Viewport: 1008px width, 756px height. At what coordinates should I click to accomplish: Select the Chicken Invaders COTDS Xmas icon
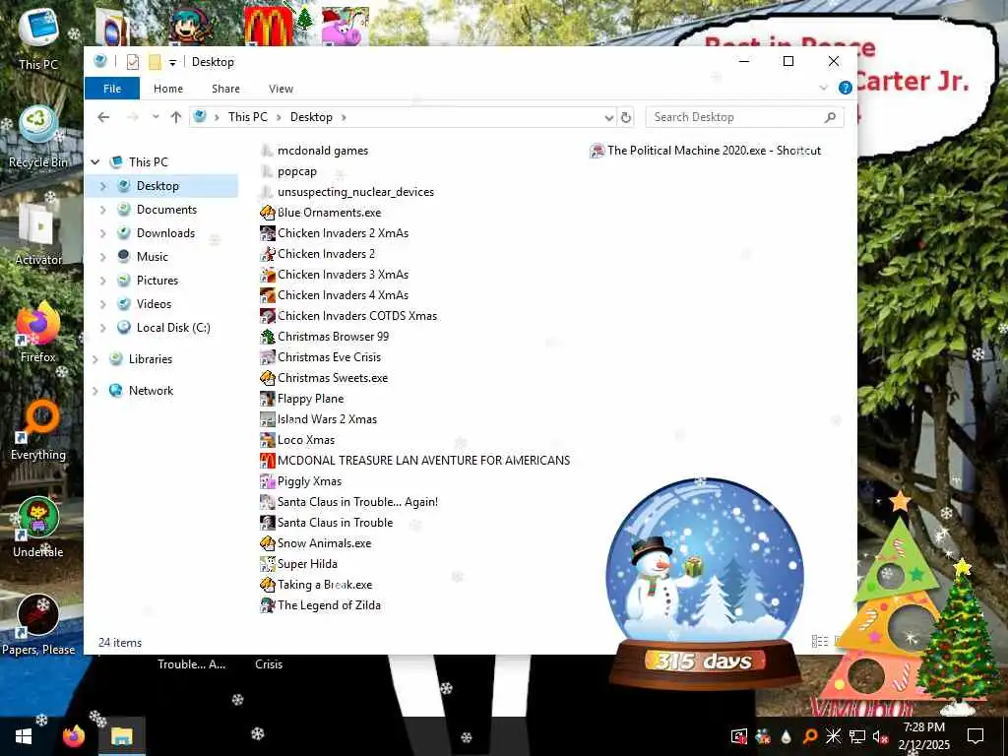(x=268, y=316)
